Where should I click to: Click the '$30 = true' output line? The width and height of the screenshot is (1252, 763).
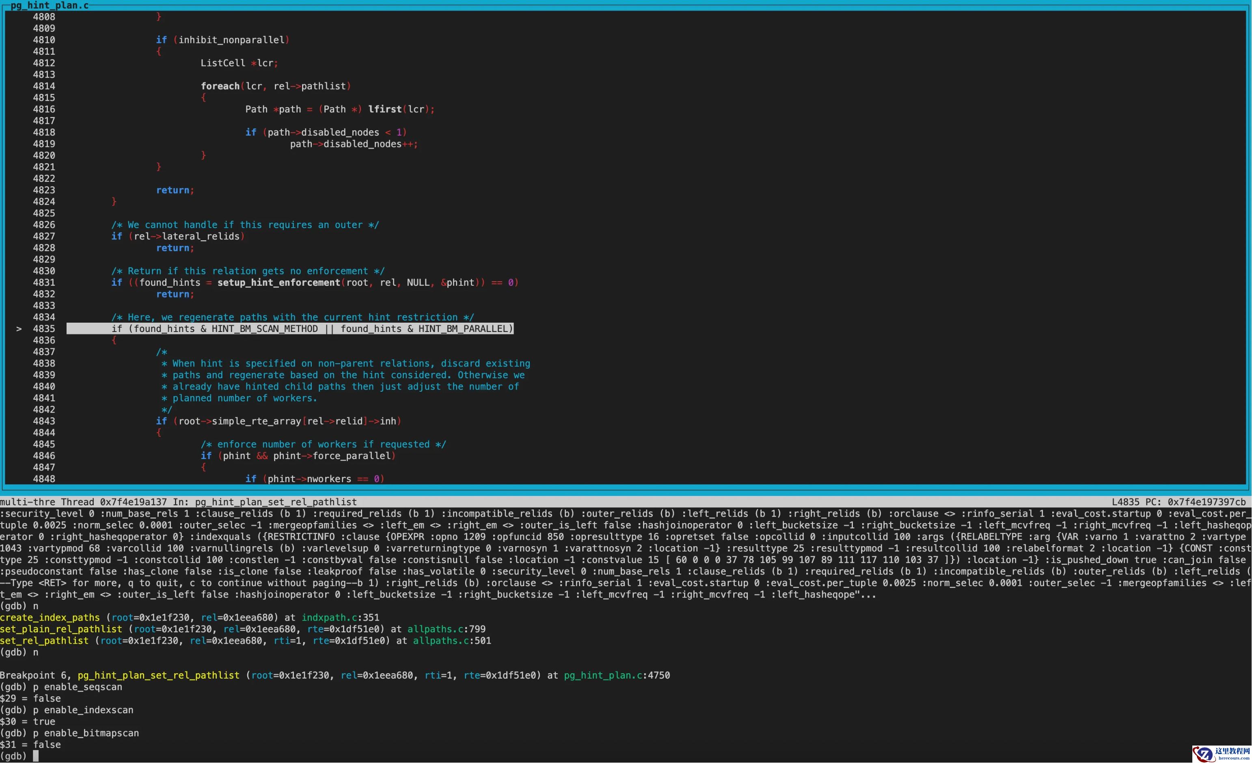point(28,721)
